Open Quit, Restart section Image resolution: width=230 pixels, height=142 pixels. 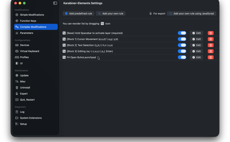pyautogui.click(x=36, y=100)
